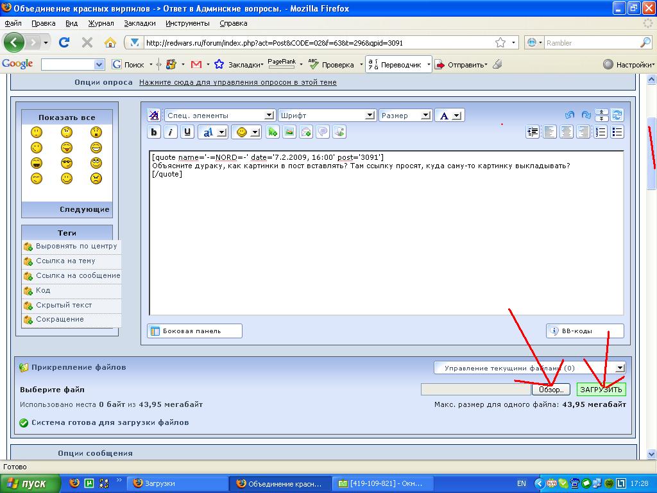This screenshot has height=493, width=657.
Task: Open the Спец. элементы dropdown
Action: pyautogui.click(x=219, y=116)
